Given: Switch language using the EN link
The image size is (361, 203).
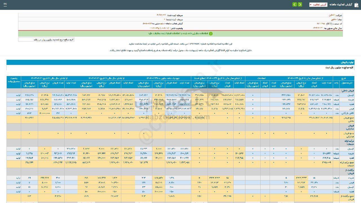Looking at the screenshot, I should (x=5, y=5).
